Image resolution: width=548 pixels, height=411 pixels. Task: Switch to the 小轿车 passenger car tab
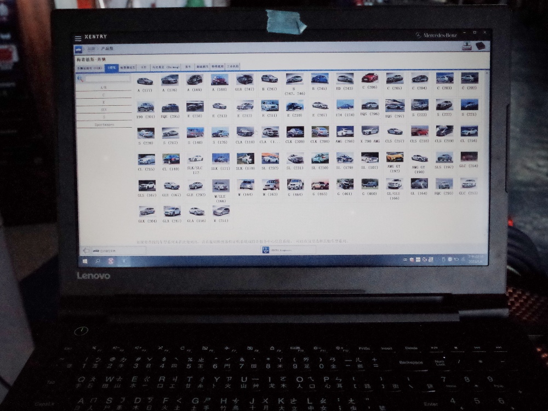(111, 68)
